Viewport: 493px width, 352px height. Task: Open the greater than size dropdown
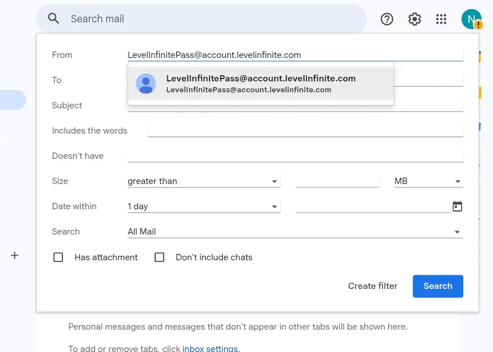(x=204, y=181)
